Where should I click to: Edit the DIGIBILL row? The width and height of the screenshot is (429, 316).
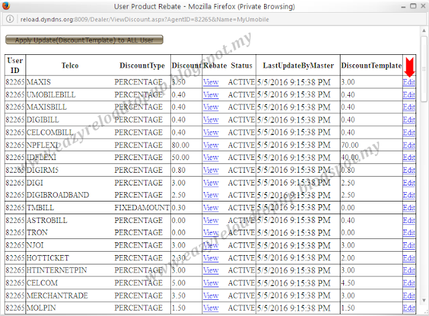(x=409, y=120)
